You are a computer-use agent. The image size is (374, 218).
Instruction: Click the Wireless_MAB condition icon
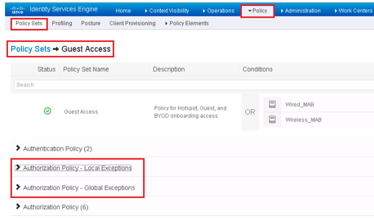[x=272, y=119]
